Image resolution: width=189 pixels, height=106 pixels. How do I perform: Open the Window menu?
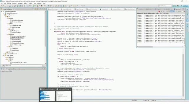(x=39, y=3)
